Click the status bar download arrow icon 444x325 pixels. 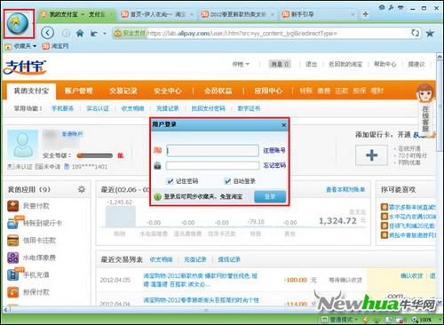377,320
